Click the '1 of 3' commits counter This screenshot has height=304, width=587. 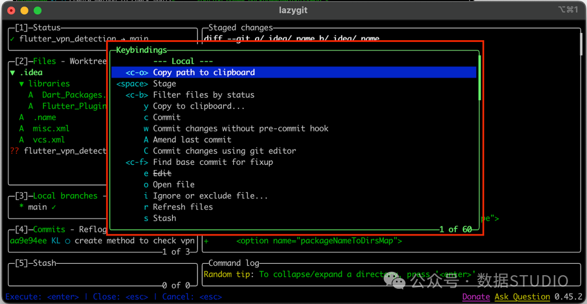tap(176, 252)
